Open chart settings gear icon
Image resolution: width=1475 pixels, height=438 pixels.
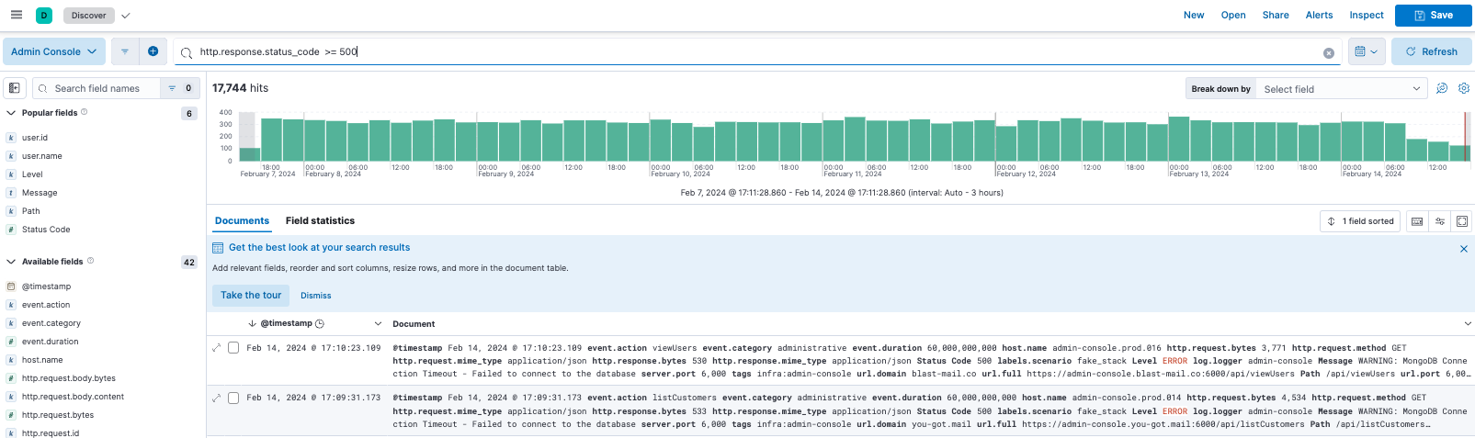[1464, 88]
